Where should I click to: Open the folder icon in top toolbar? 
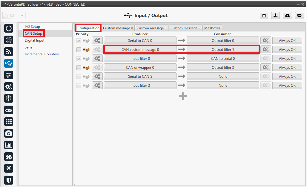click(x=299, y=16)
